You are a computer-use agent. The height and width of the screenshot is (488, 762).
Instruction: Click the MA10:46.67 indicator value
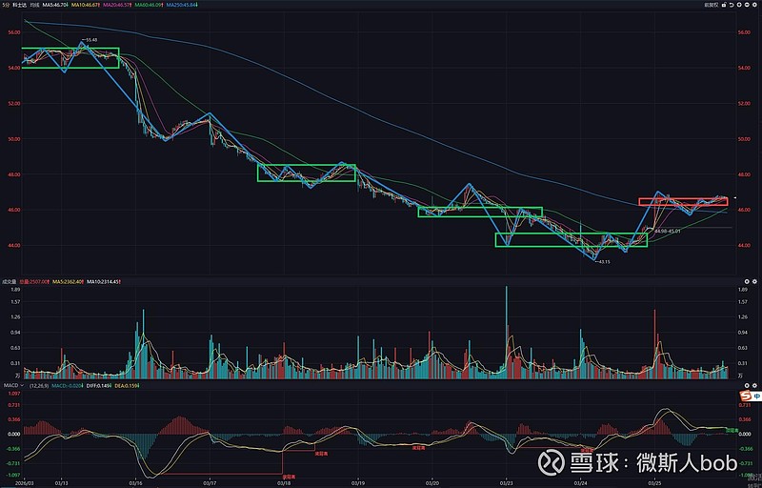[x=86, y=5]
